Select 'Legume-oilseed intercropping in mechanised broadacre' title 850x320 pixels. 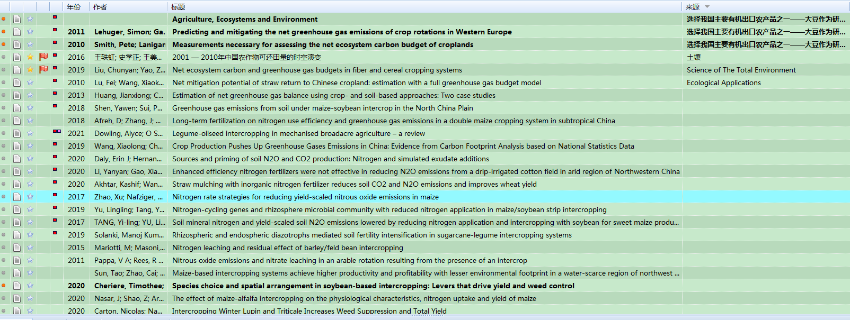298,133
